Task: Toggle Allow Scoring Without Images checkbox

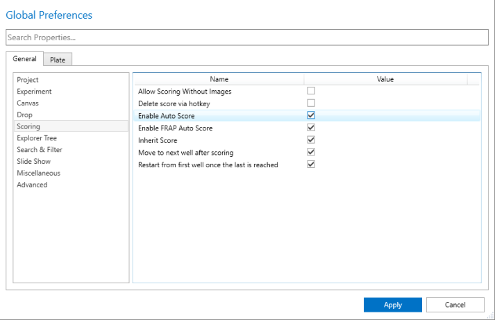Action: (x=311, y=91)
